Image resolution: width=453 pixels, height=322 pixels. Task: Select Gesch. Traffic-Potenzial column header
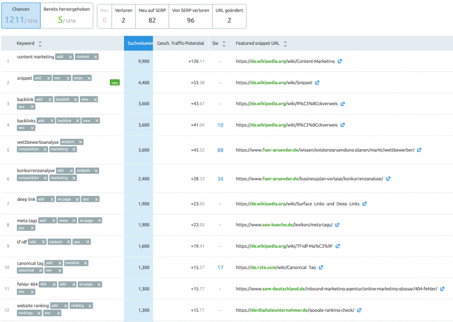pyautogui.click(x=181, y=43)
